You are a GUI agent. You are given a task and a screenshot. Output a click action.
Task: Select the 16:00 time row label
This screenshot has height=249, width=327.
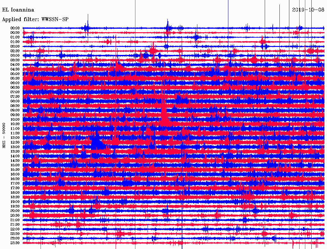tap(15, 174)
